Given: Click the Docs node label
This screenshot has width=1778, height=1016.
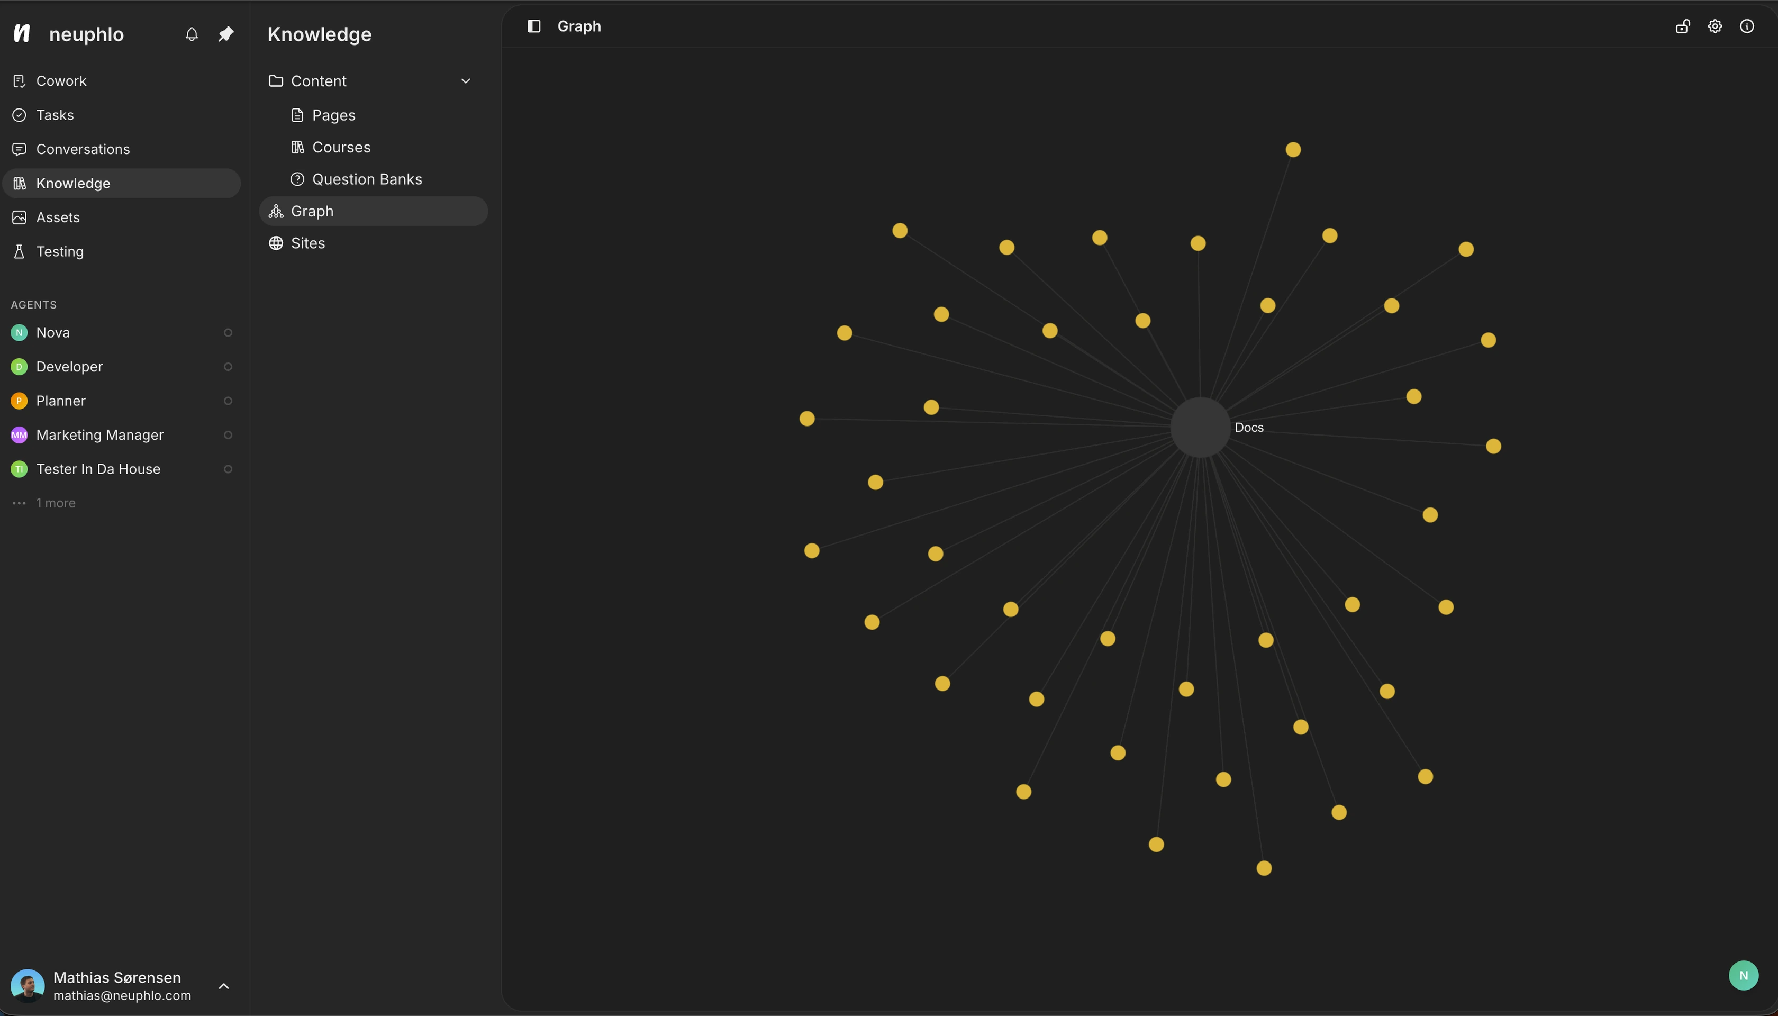Looking at the screenshot, I should click(x=1249, y=428).
